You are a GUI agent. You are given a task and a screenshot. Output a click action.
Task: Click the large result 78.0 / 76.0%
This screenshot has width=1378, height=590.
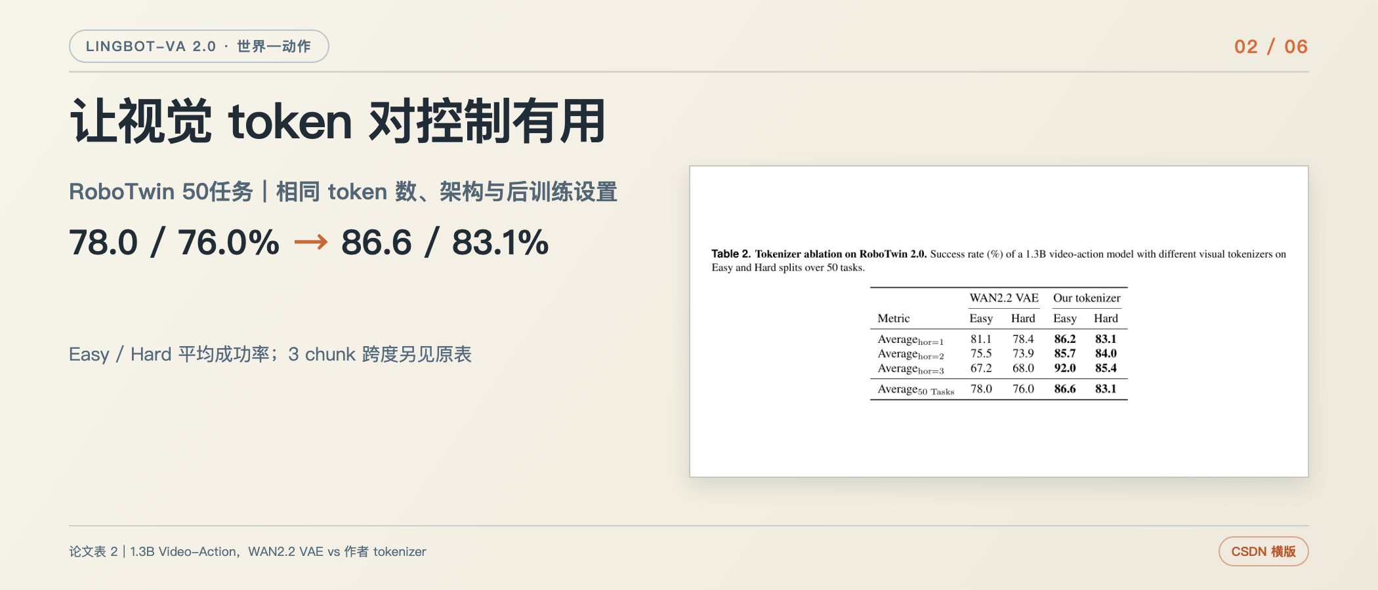click(x=175, y=243)
